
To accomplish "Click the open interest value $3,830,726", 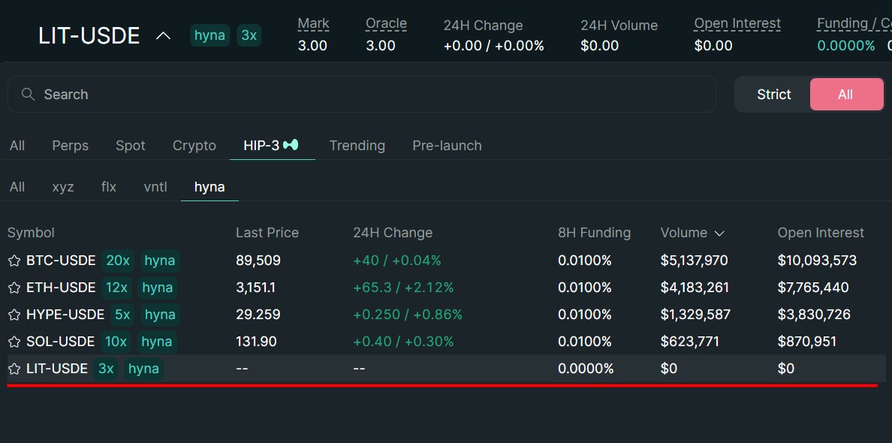I will tap(814, 315).
